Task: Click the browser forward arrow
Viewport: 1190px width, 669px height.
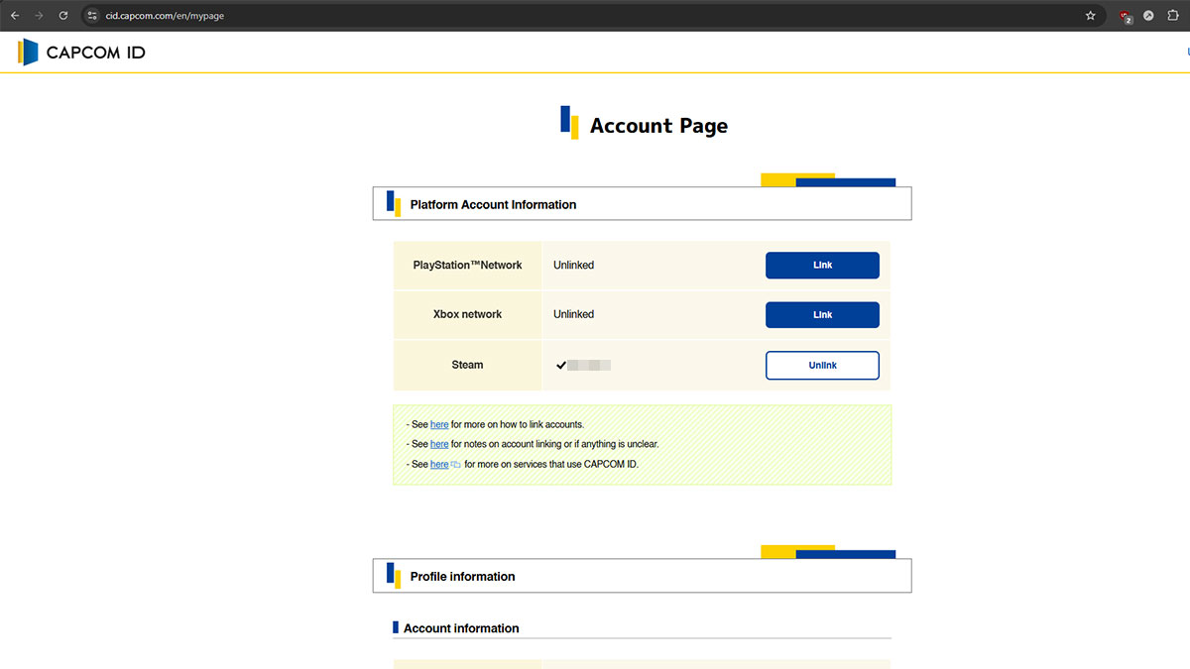Action: [40, 16]
